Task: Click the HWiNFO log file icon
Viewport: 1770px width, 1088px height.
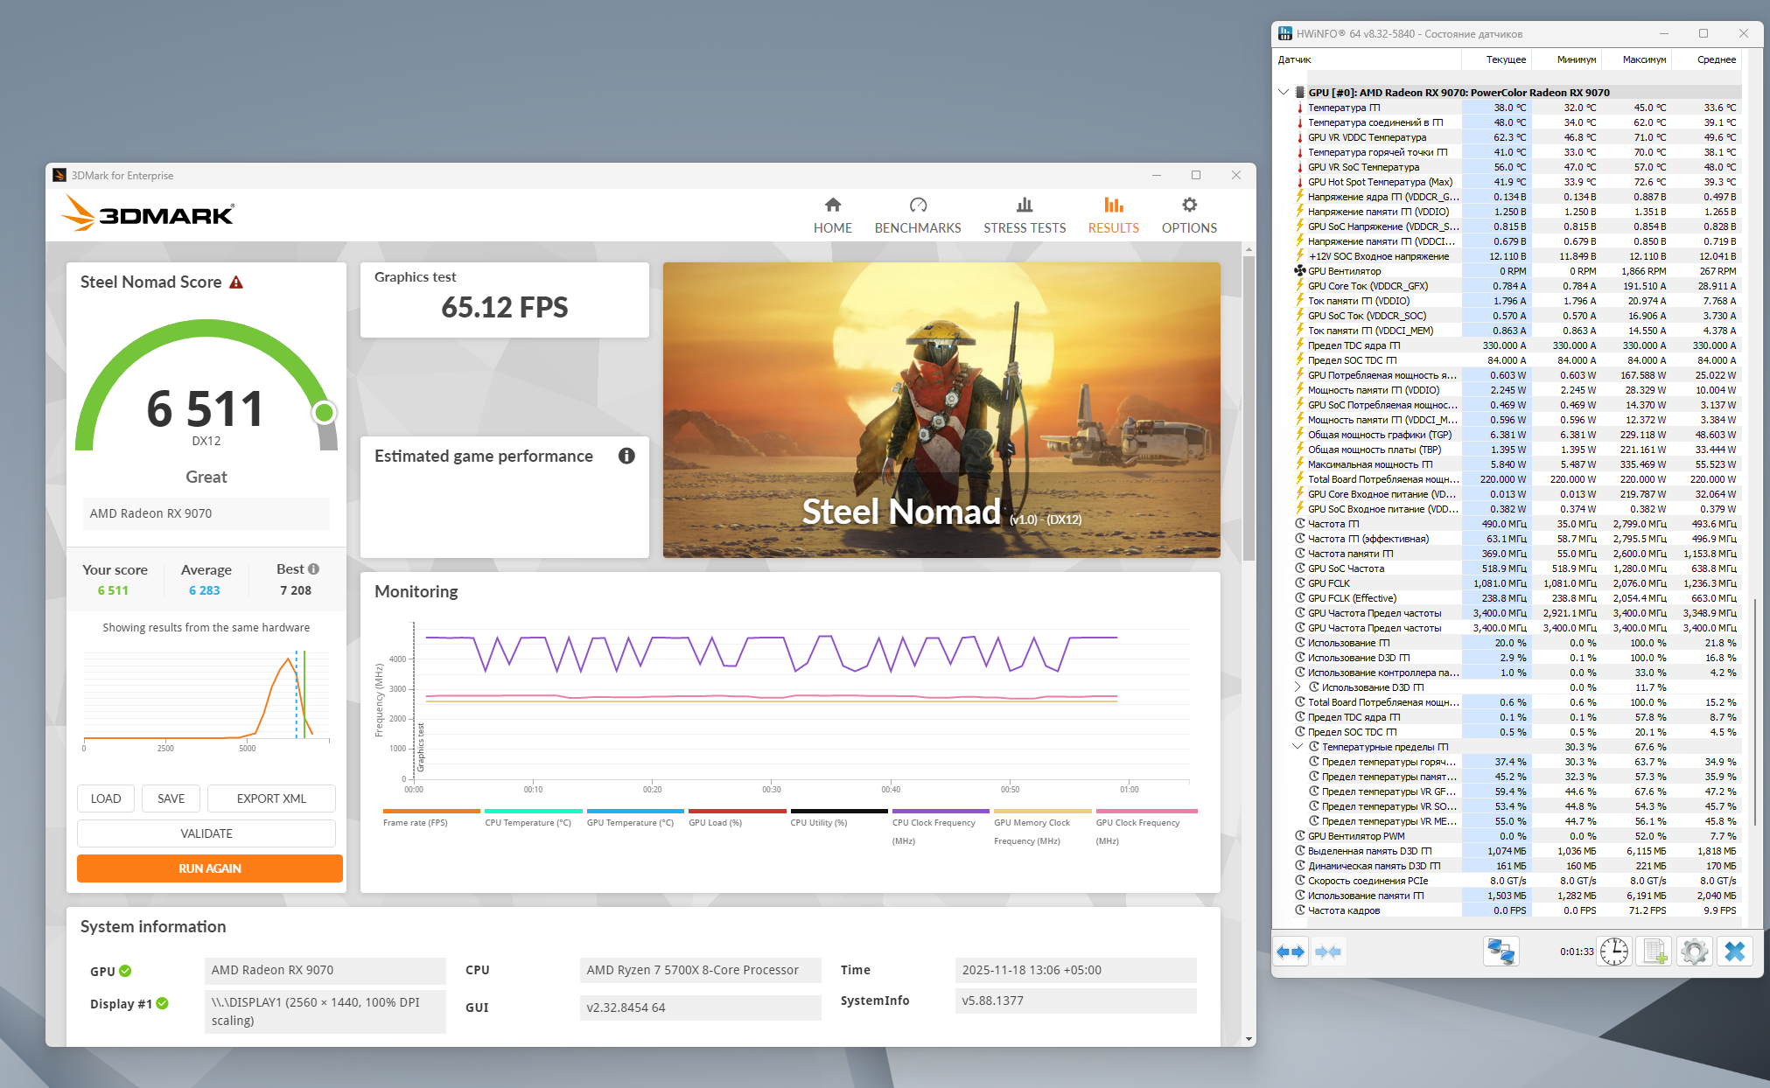Action: [x=1654, y=952]
